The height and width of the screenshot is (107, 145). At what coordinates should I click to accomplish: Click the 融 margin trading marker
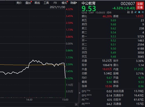point(128,12)
